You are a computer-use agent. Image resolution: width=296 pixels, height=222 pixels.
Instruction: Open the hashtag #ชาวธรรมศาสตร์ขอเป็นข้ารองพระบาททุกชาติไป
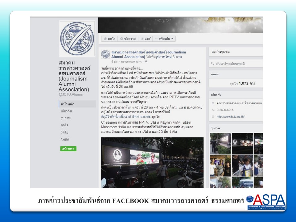click(168, 82)
